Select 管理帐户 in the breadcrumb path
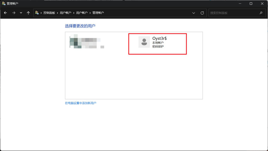The width and height of the screenshot is (268, 151). pyautogui.click(x=98, y=13)
